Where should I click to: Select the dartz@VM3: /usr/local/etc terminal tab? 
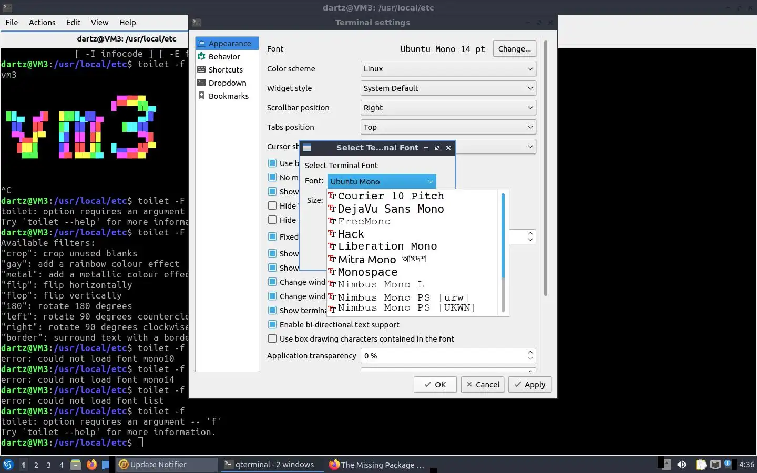tap(126, 38)
